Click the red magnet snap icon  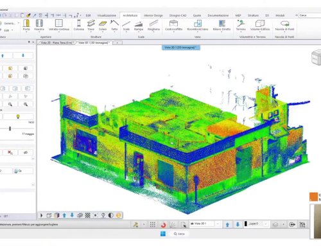click(x=163, y=225)
